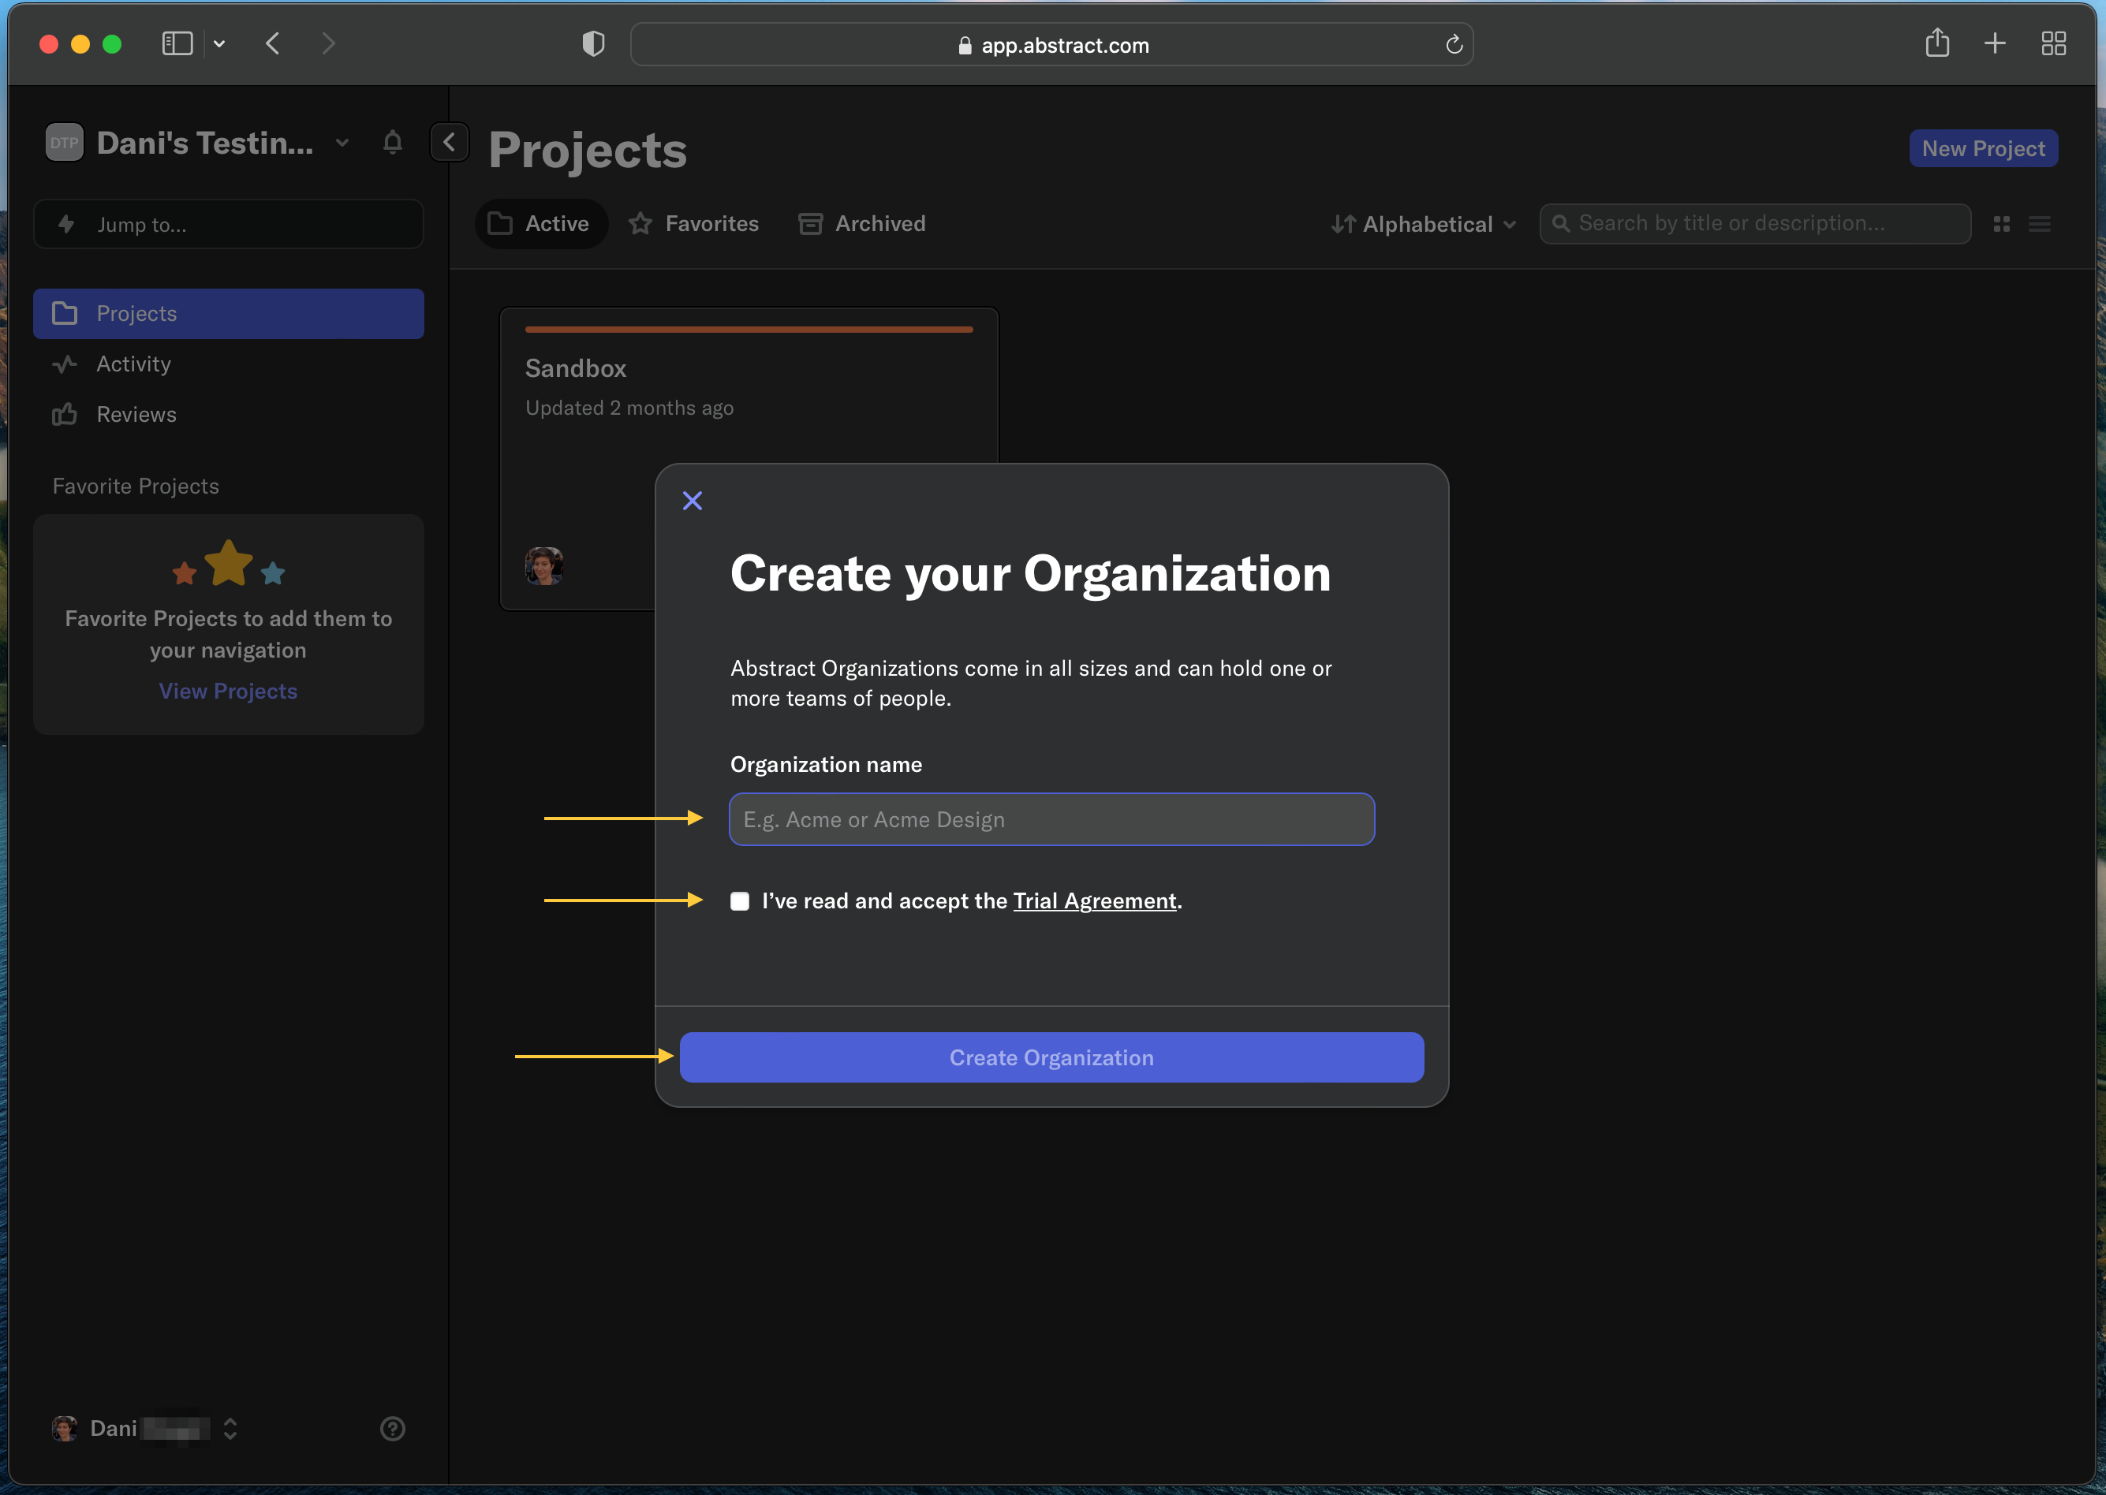Expand the Dani's Testing organization dropdown
The width and height of the screenshot is (2106, 1495).
tap(342, 143)
